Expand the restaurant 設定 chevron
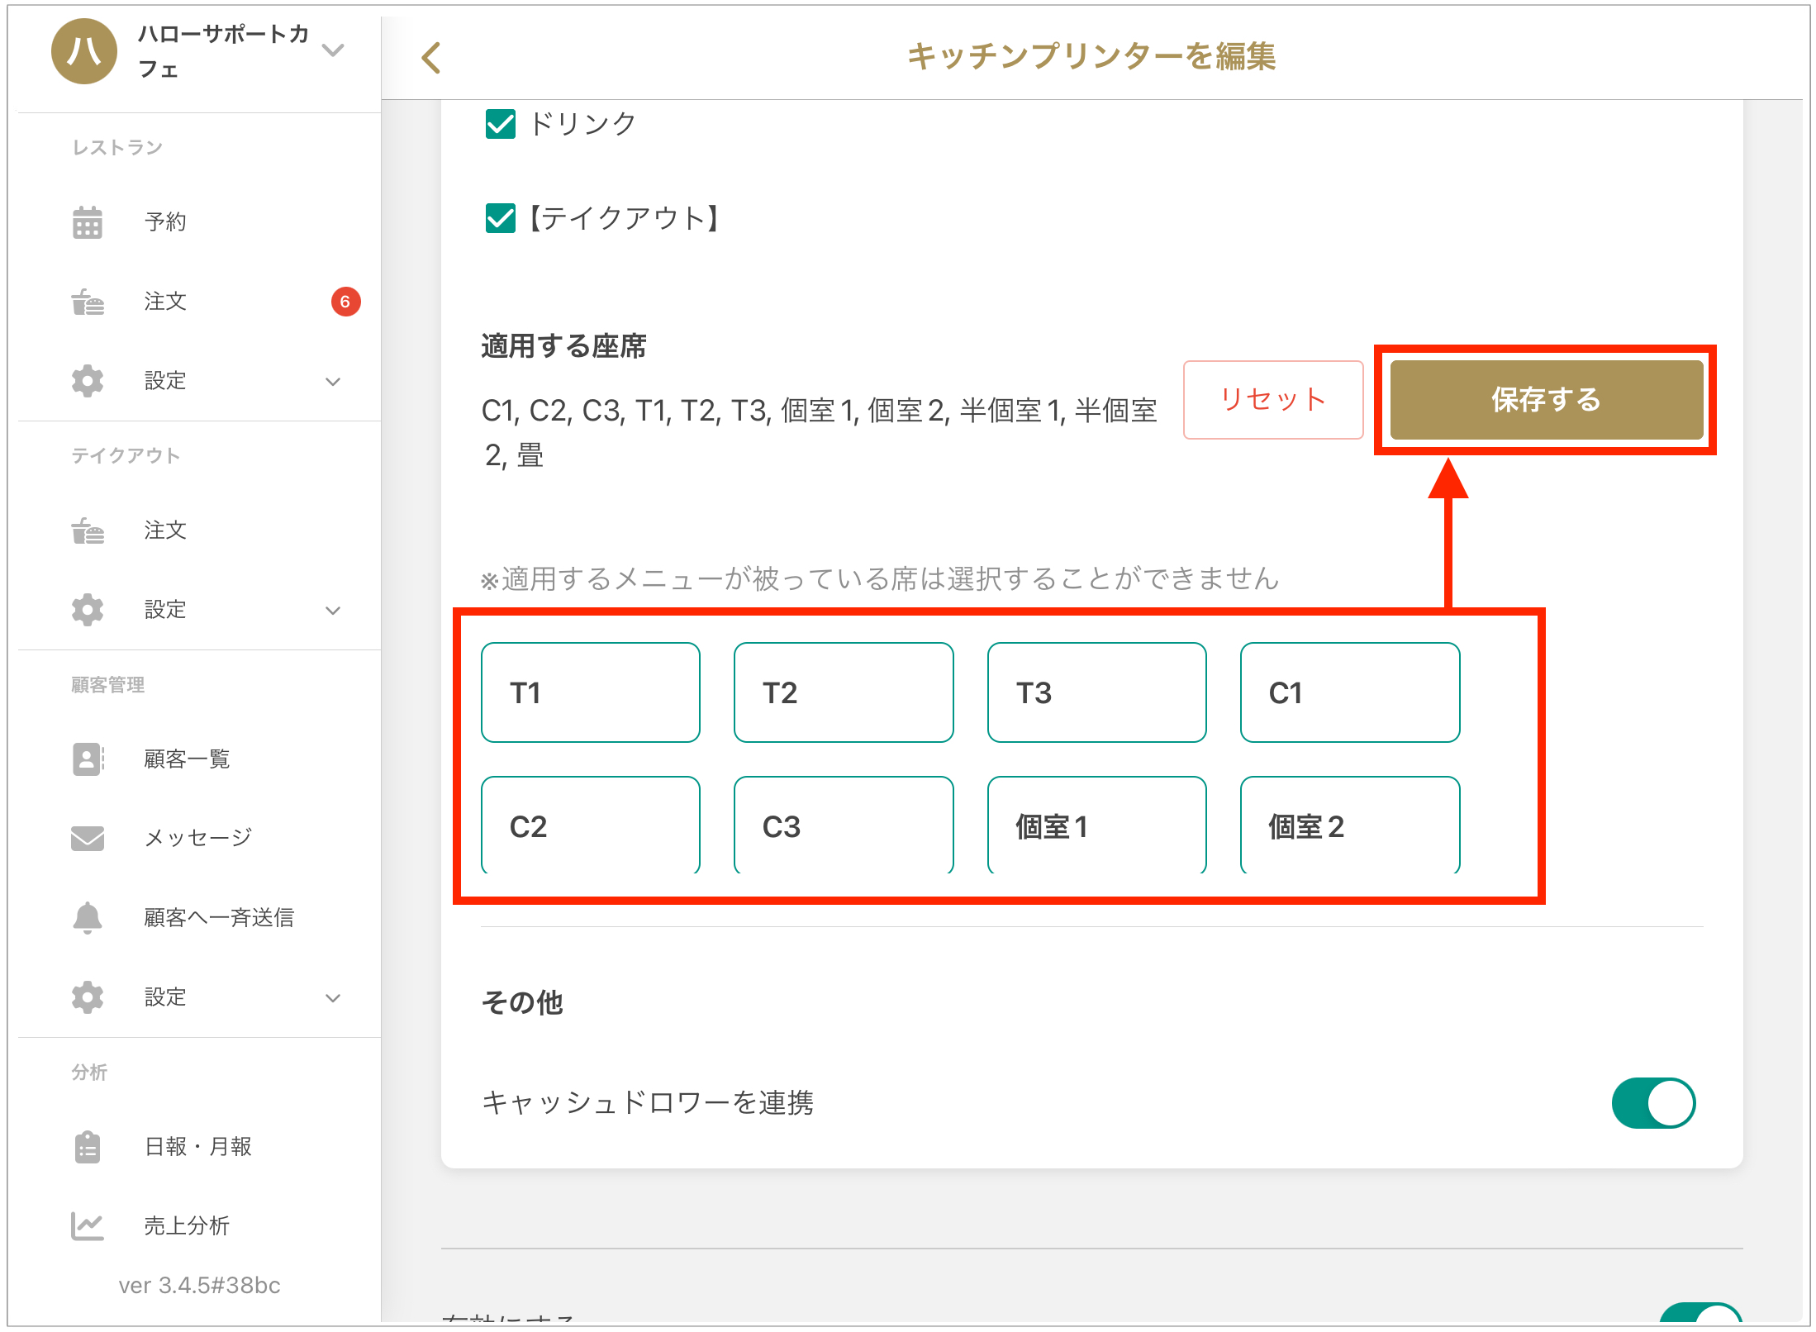The image size is (1816, 1332). click(x=333, y=382)
